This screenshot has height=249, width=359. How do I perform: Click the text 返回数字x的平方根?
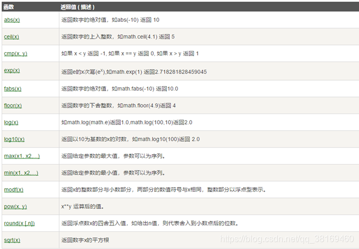click(85, 240)
